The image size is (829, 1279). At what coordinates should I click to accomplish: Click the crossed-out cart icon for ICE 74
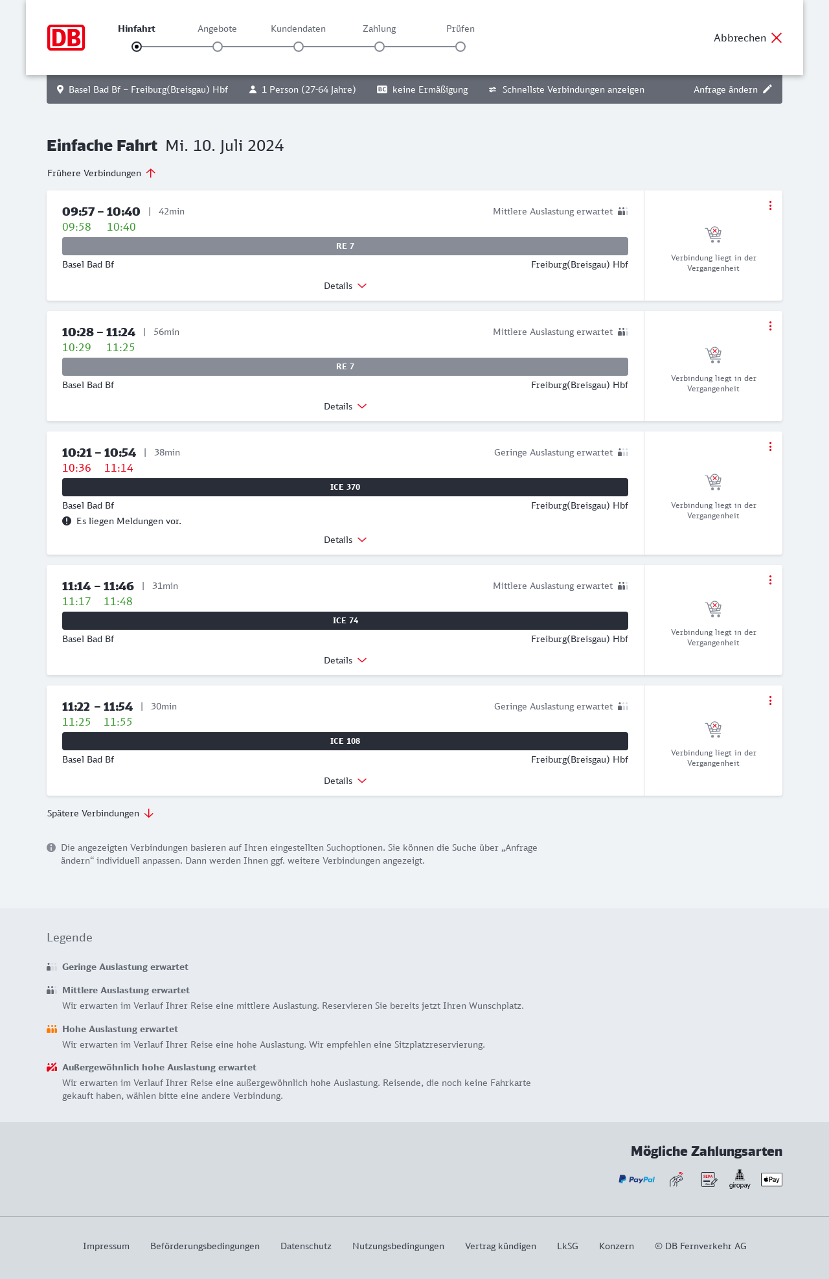pos(713,609)
